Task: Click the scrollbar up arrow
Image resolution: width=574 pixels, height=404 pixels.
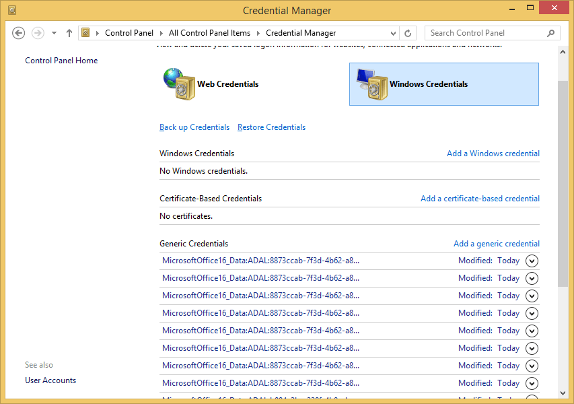Action: point(563,52)
